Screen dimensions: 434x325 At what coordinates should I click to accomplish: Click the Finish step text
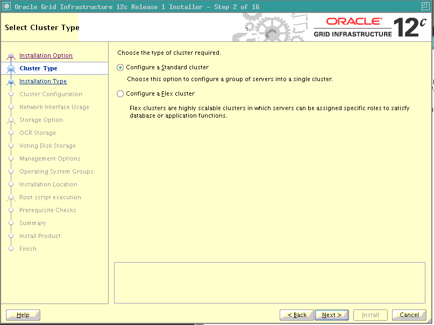click(27, 249)
